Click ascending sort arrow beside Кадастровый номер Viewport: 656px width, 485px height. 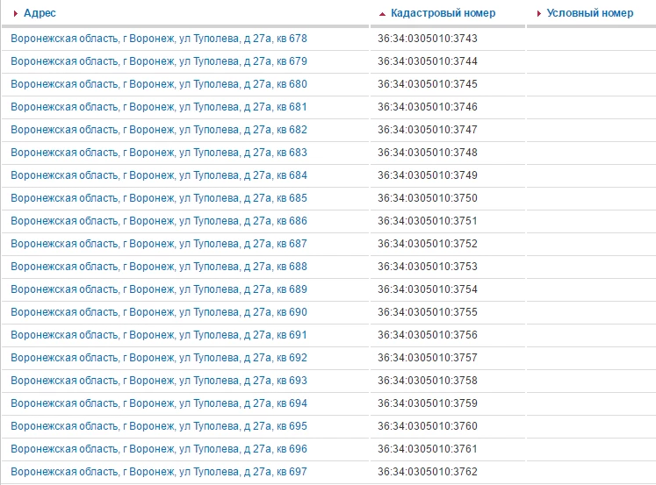pos(382,14)
